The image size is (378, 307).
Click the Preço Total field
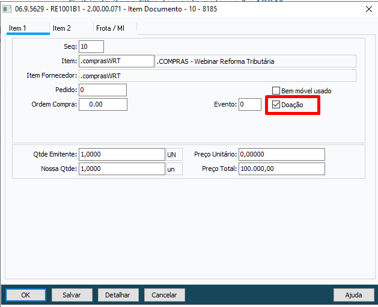[x=282, y=169]
